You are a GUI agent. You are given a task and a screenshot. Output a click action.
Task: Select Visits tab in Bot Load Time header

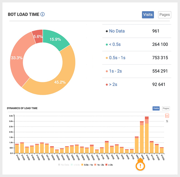(x=148, y=15)
